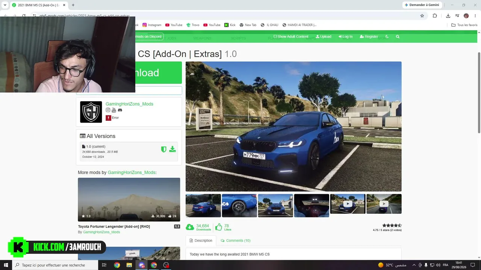481x270 pixels.
Task: Open the Instagram bookmark
Action: (x=152, y=25)
